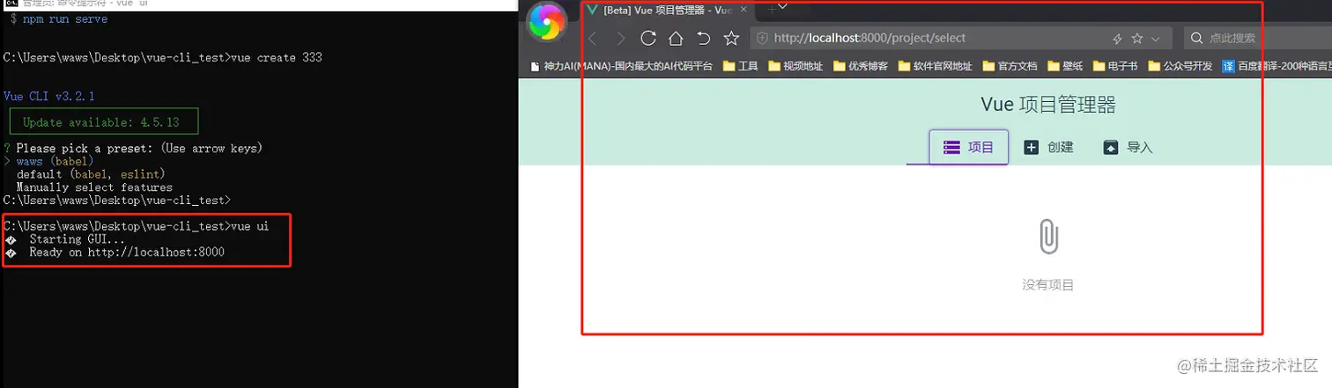Click the shield security icon in address bar
The image size is (1332, 388).
(763, 38)
